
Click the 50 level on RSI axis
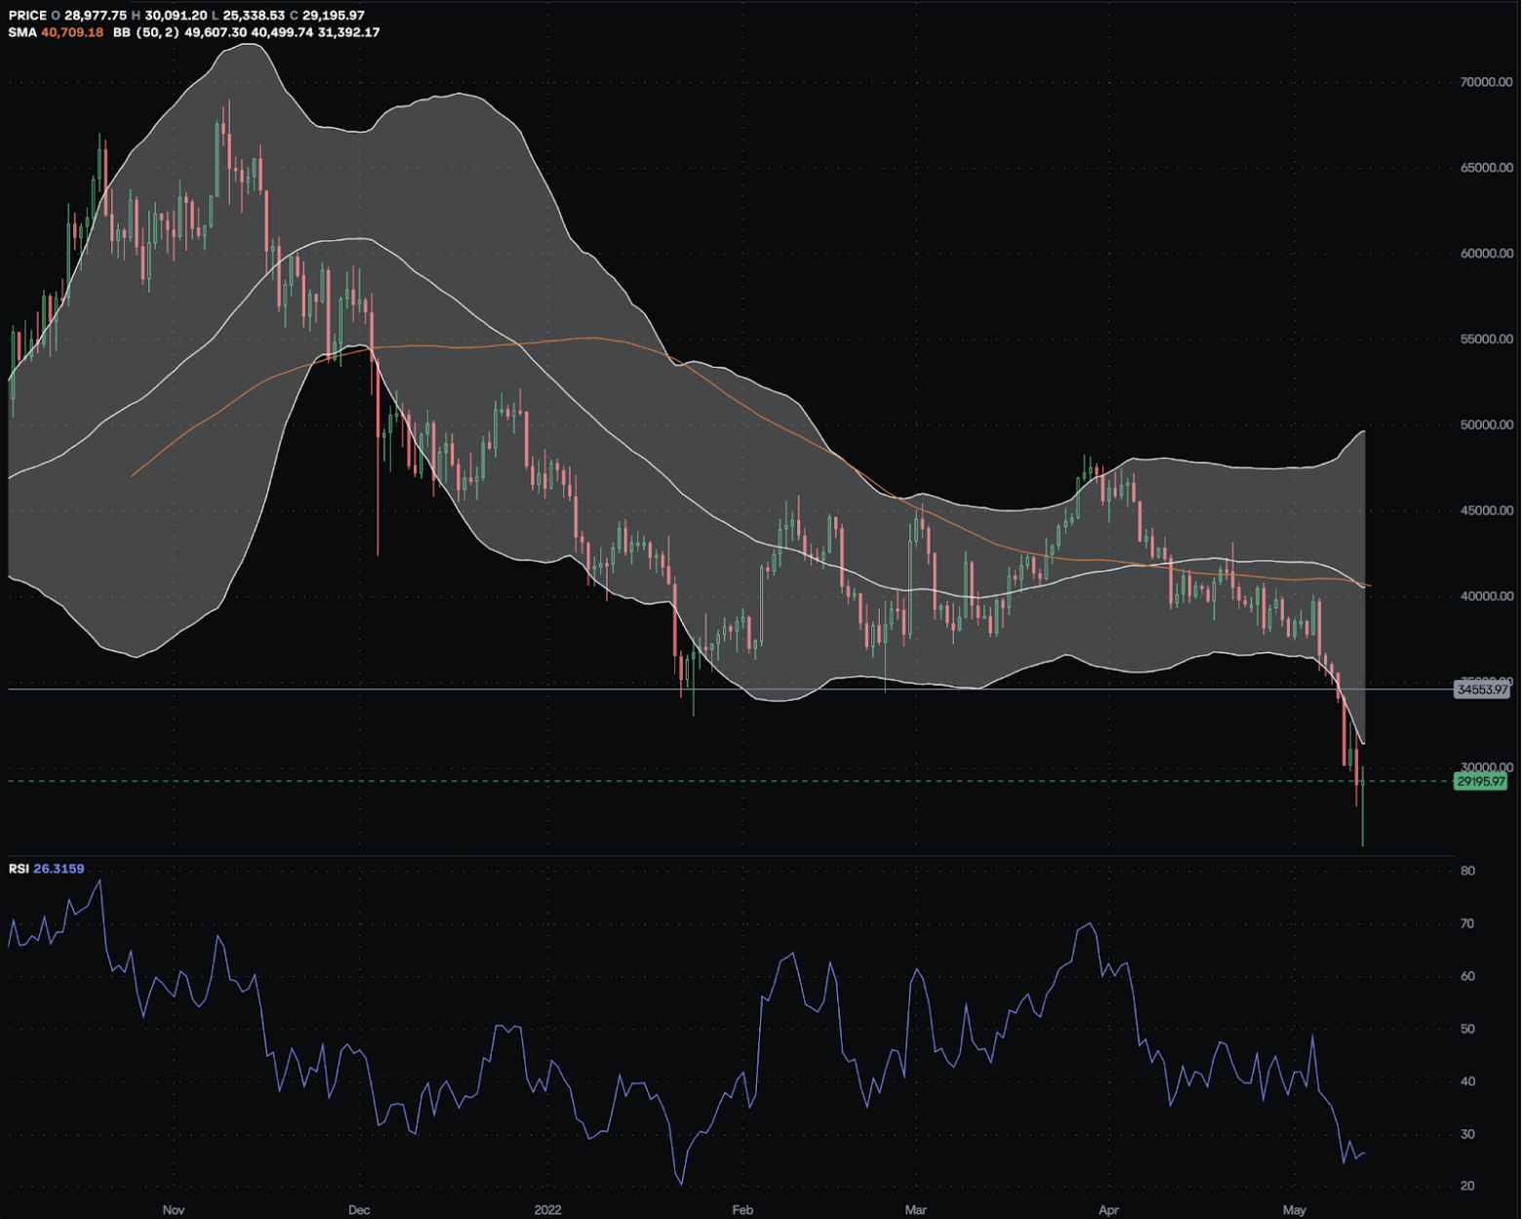point(1468,1029)
